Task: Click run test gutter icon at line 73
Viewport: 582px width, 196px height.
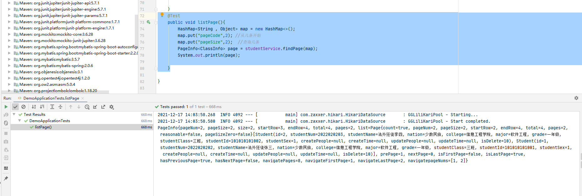Action: [x=149, y=22]
